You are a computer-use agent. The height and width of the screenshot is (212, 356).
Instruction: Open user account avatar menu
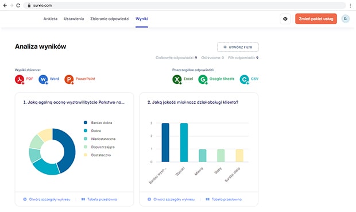tap(346, 19)
